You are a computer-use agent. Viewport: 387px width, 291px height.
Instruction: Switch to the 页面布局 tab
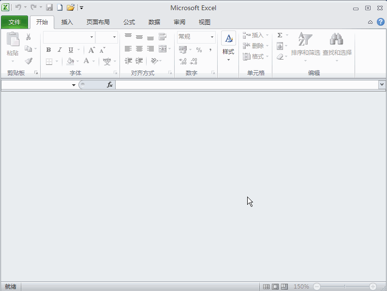[98, 22]
